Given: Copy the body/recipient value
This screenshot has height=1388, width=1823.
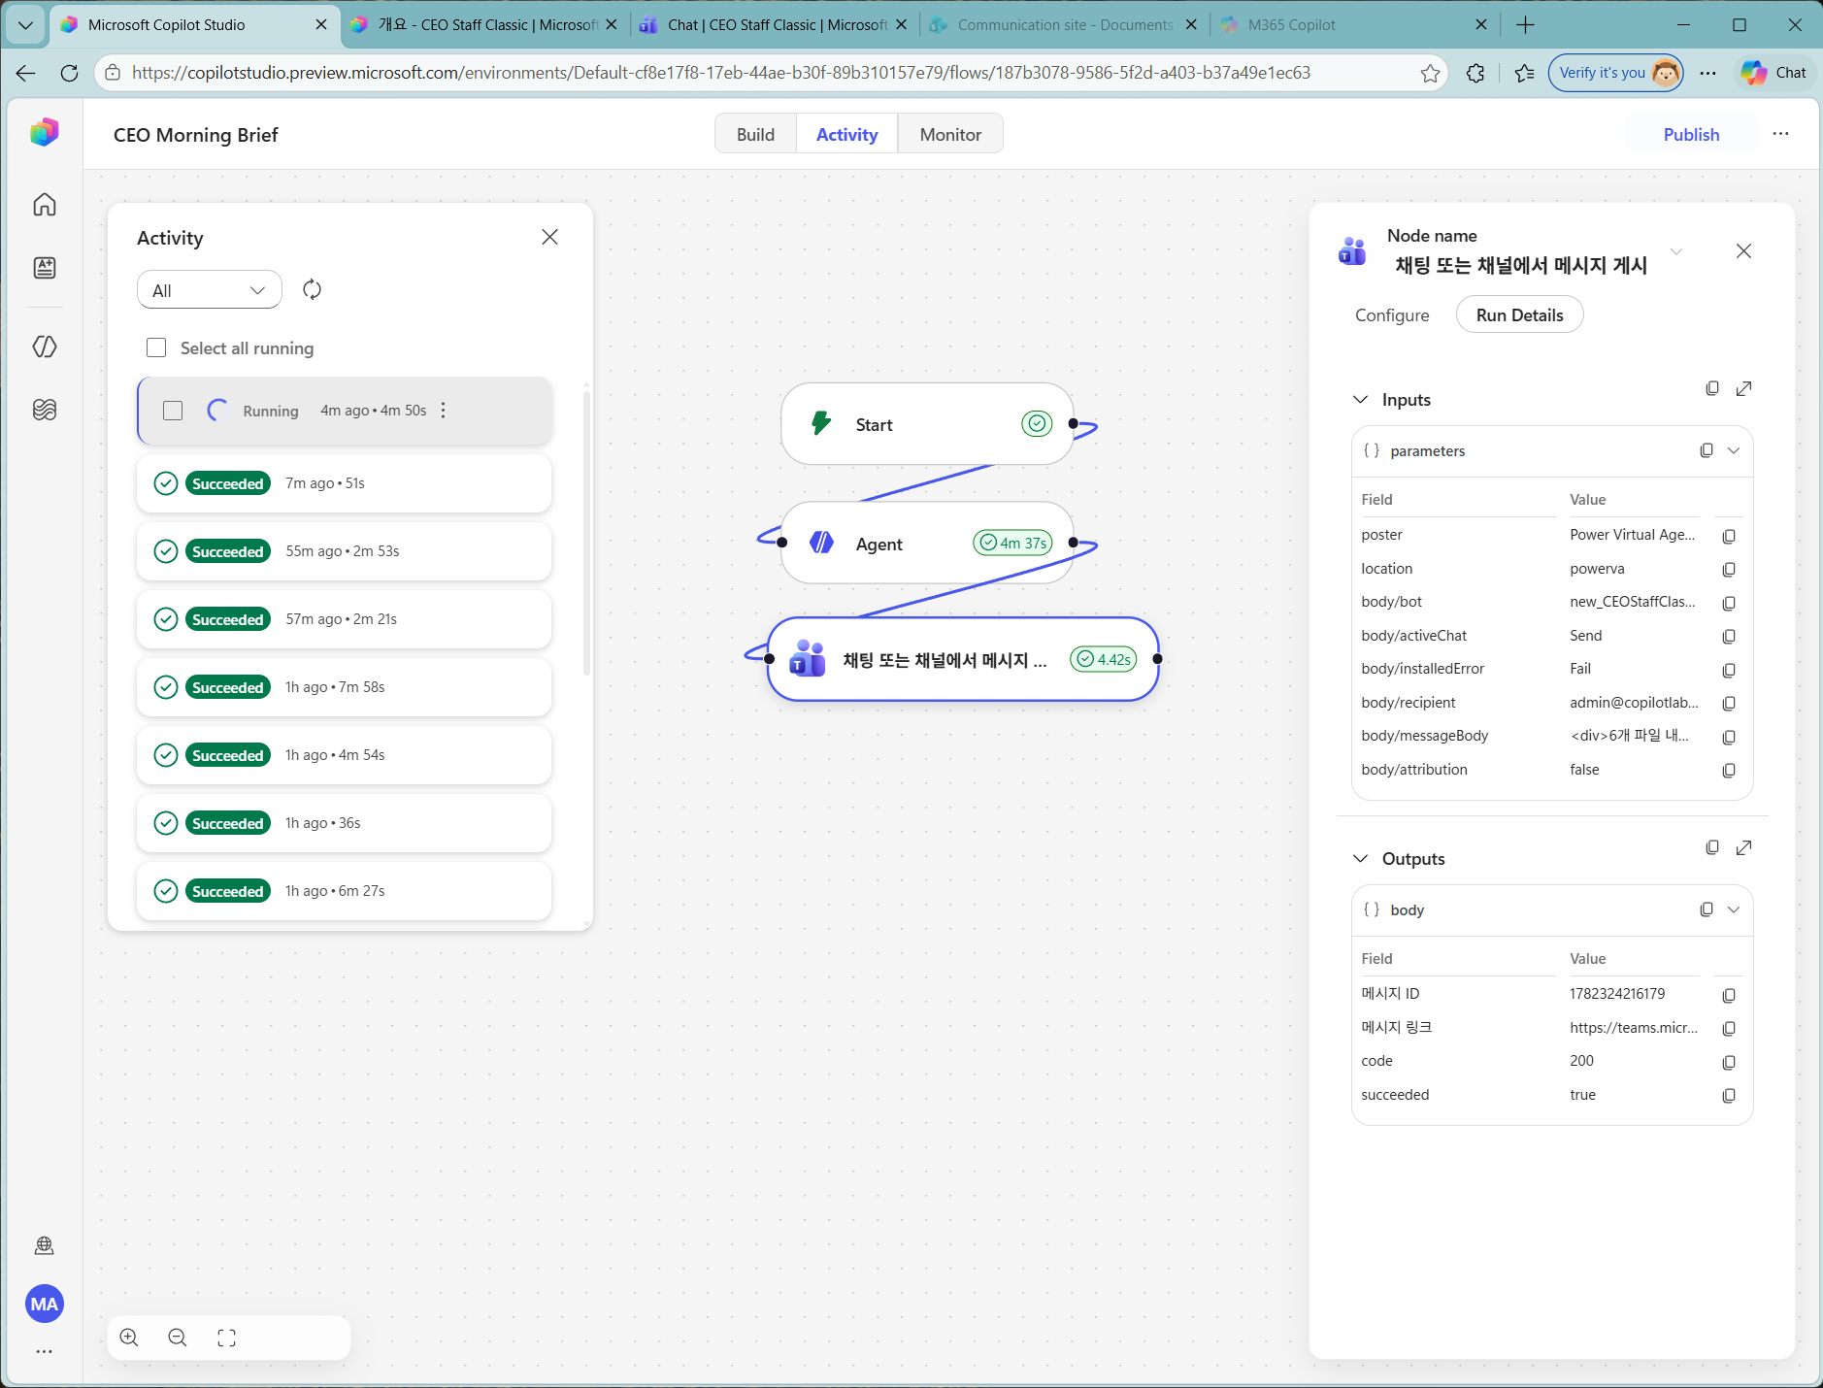Looking at the screenshot, I should tap(1729, 704).
